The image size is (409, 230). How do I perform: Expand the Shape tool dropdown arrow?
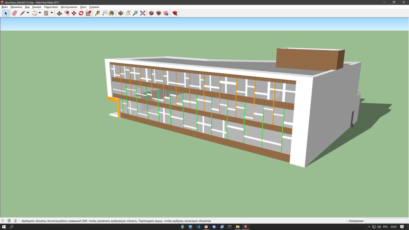[x=52, y=13]
